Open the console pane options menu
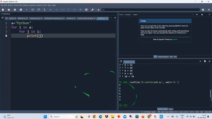 (x=209, y=61)
